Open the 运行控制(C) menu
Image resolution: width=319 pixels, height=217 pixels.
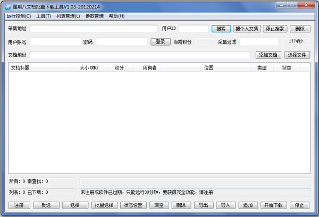19,16
